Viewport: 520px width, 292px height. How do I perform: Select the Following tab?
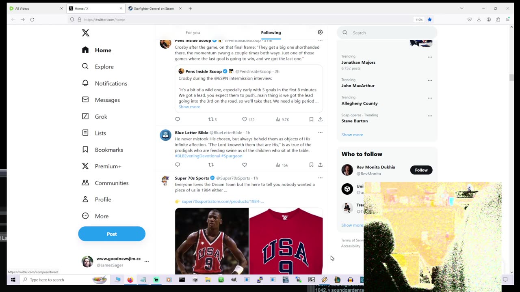coord(271,32)
